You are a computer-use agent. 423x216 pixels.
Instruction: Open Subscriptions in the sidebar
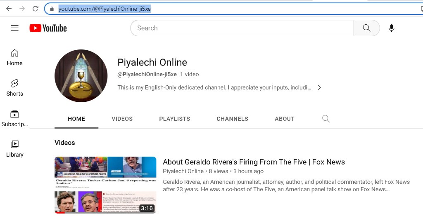tap(14, 118)
